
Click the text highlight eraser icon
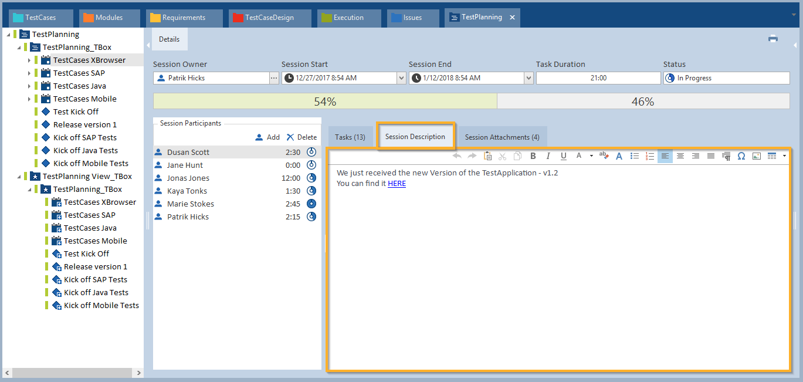coord(604,156)
